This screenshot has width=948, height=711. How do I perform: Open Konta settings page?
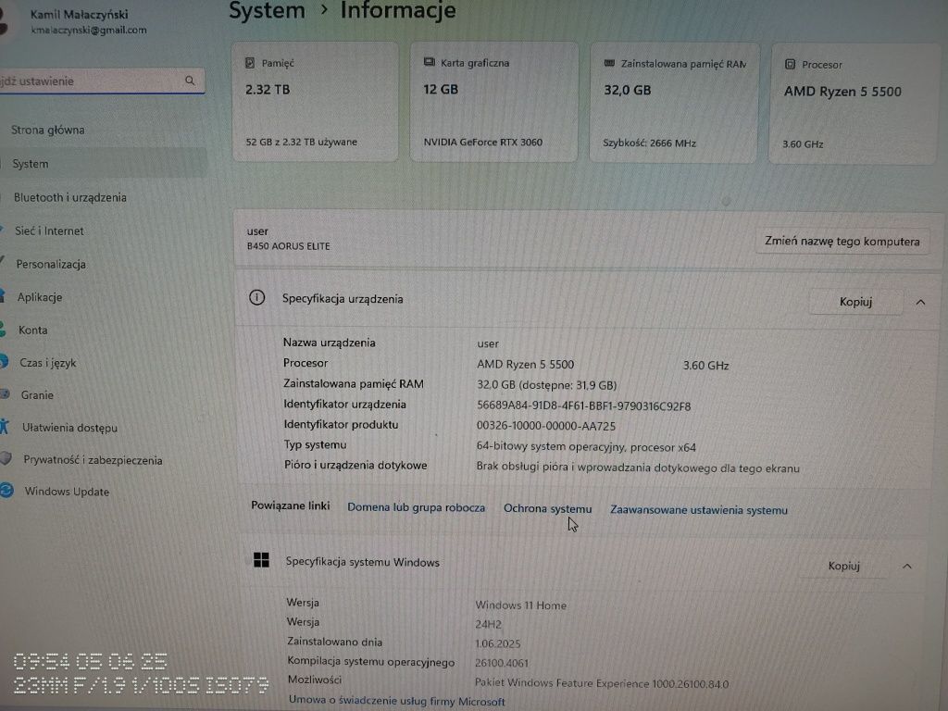pos(32,331)
